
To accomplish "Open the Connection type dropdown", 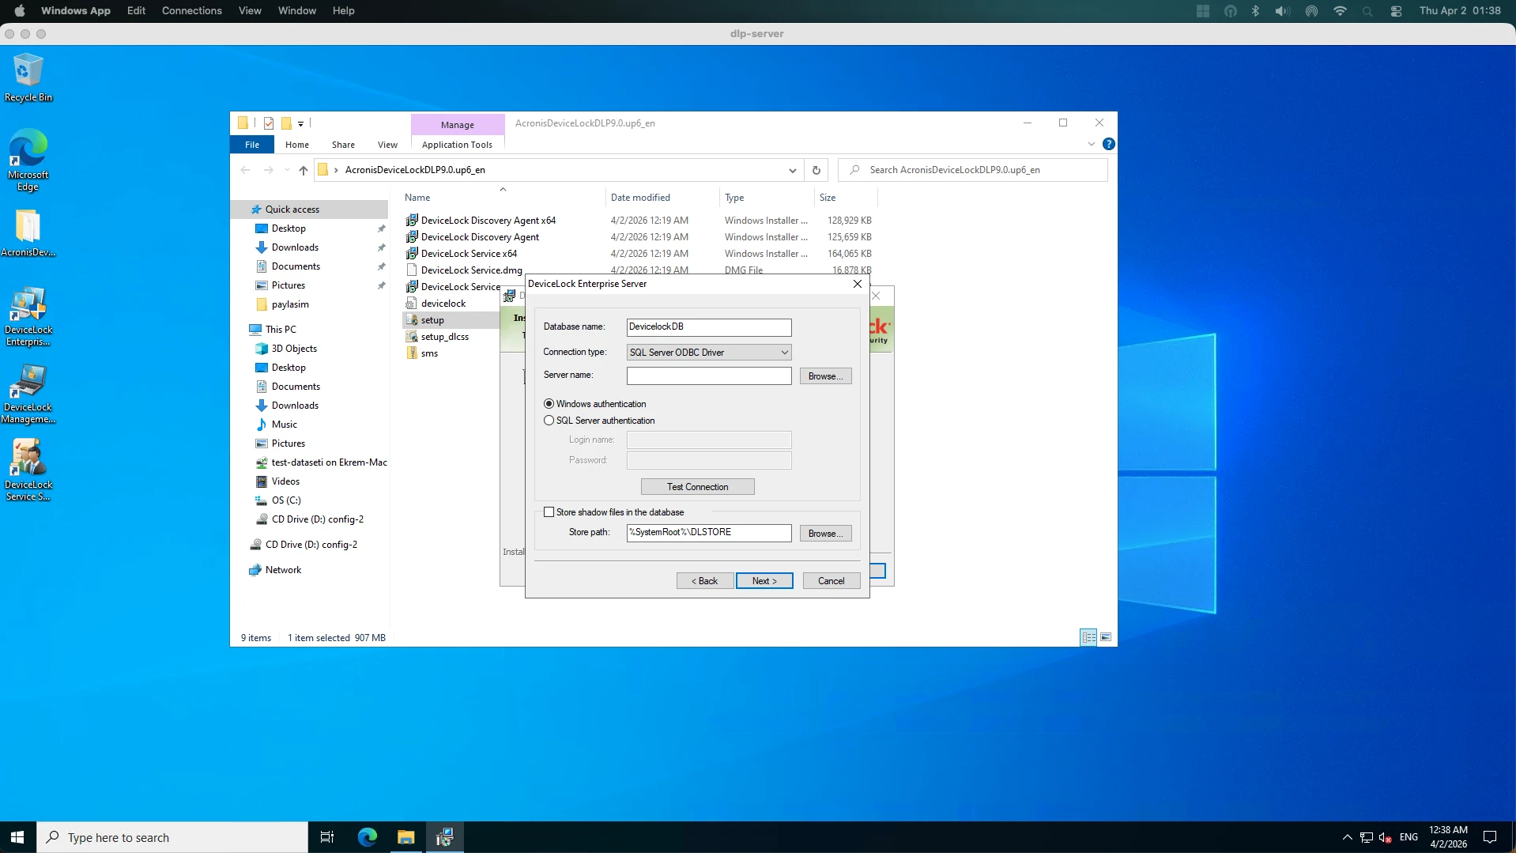I will coord(708,353).
